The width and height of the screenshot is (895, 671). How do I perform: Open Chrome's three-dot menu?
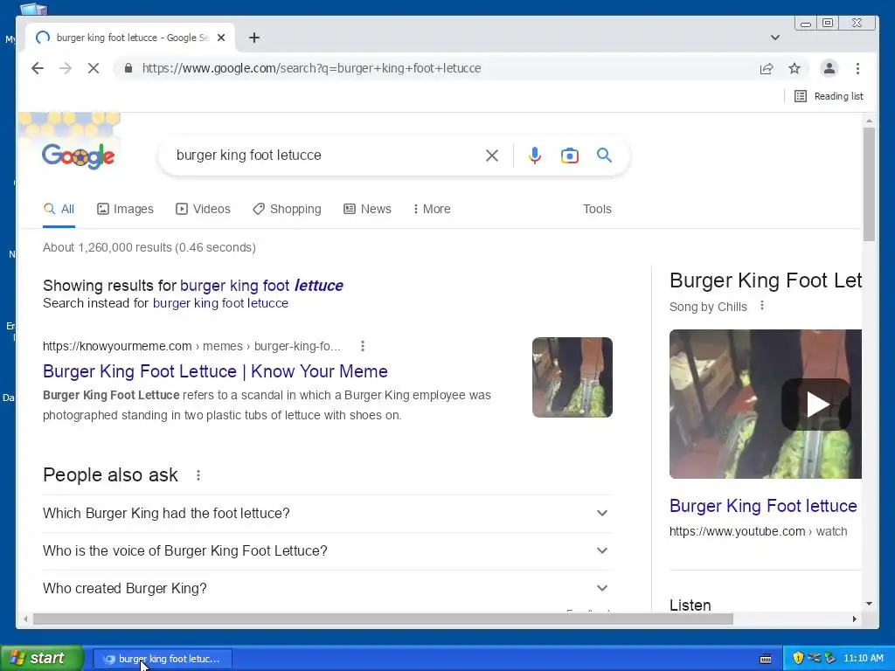[858, 68]
